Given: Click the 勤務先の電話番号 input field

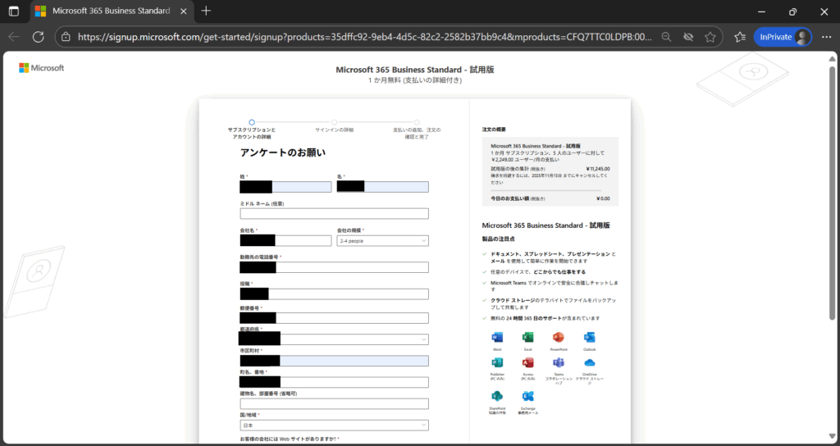Looking at the screenshot, I should [x=335, y=267].
